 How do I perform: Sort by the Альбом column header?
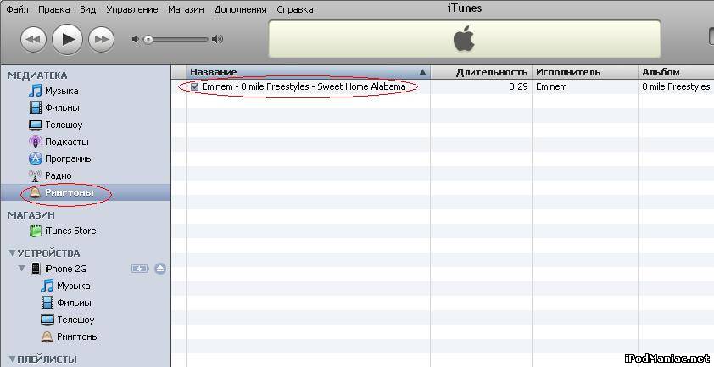[676, 72]
